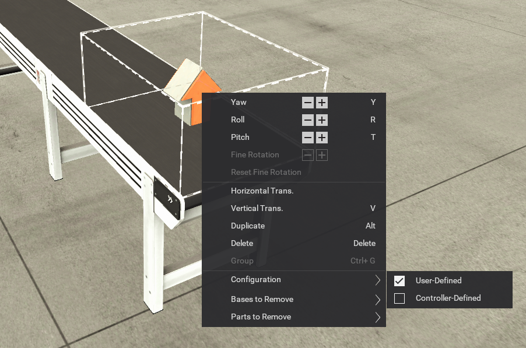526x348 pixels.
Task: Increase Roll with the plus button
Action: 322,120
